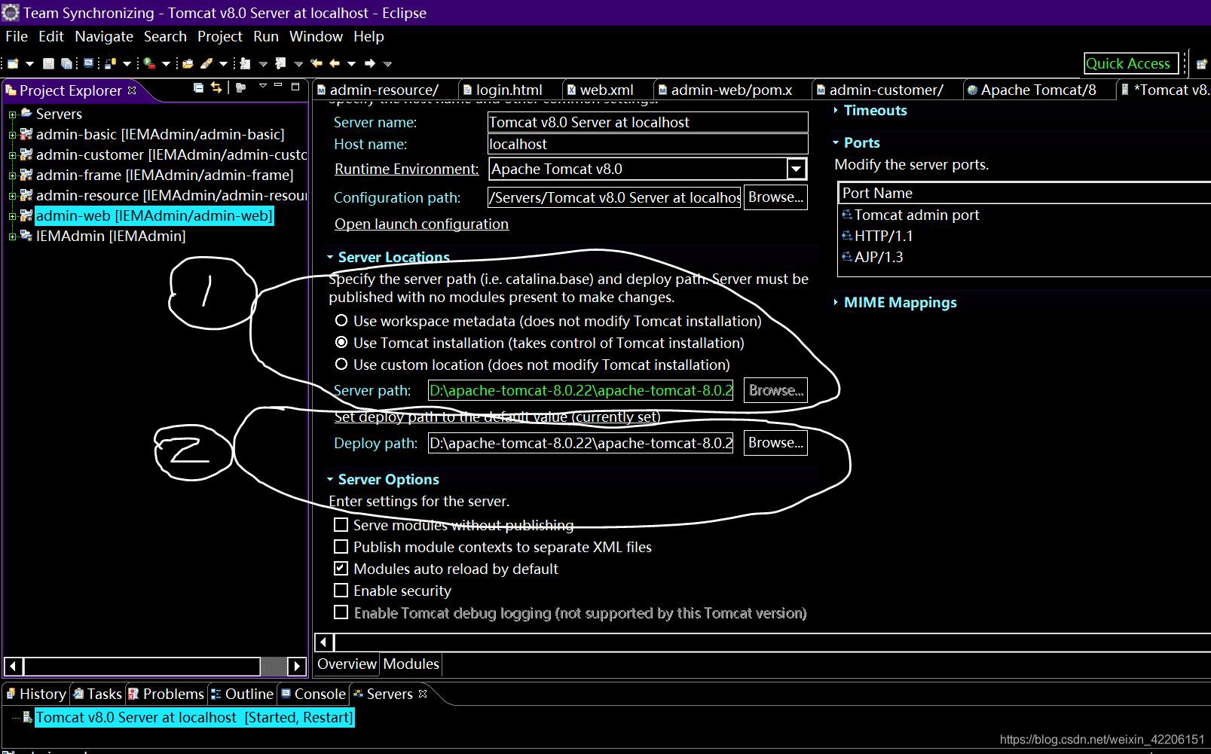Image resolution: width=1211 pixels, height=754 pixels.
Task: Switch to the web.xml editor tab
Action: pos(606,90)
